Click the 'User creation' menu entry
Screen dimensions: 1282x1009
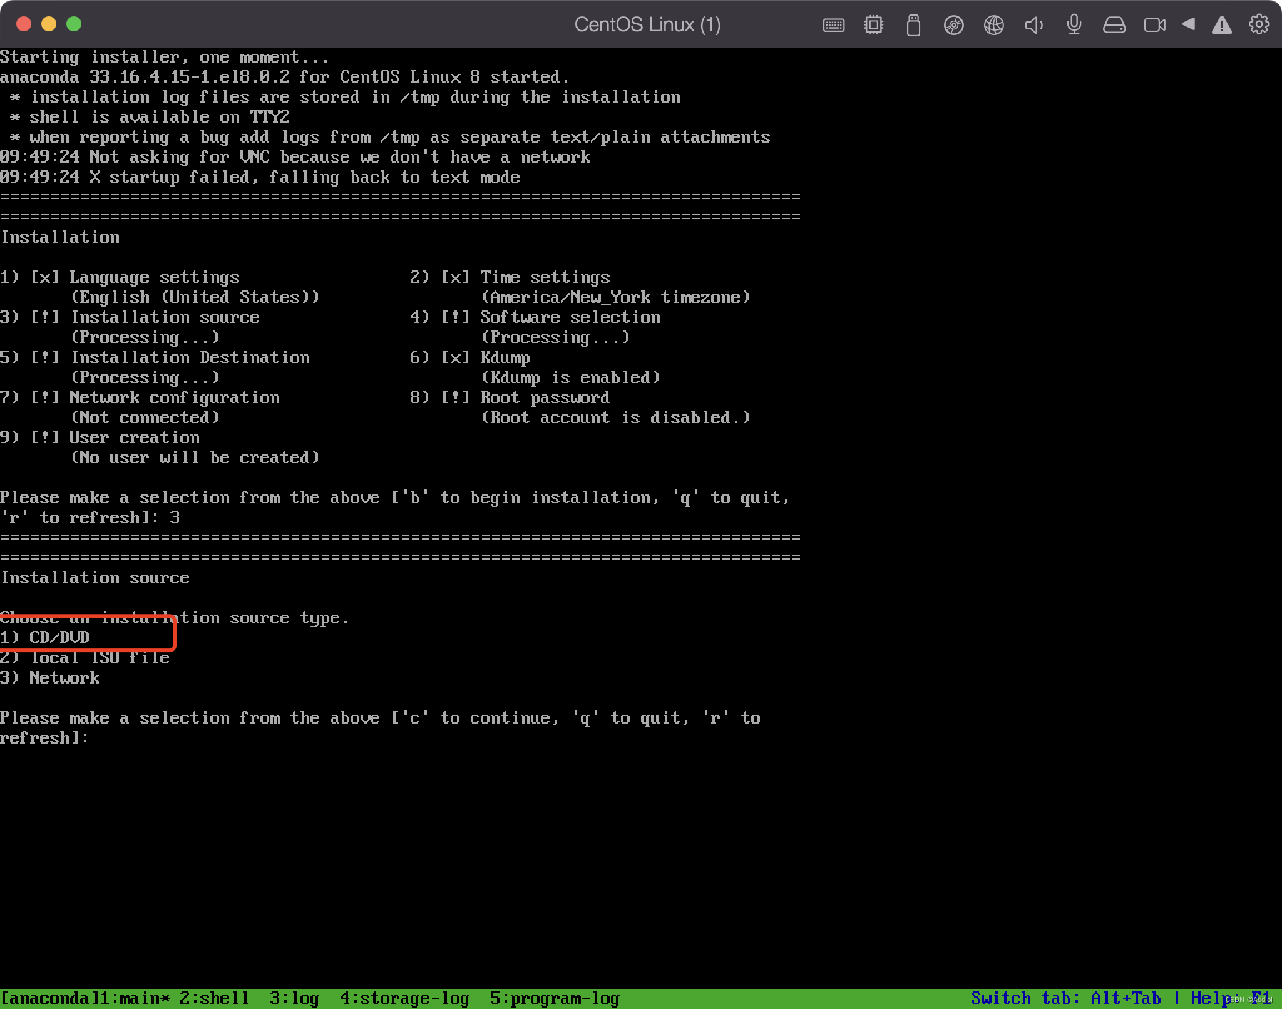click(134, 438)
